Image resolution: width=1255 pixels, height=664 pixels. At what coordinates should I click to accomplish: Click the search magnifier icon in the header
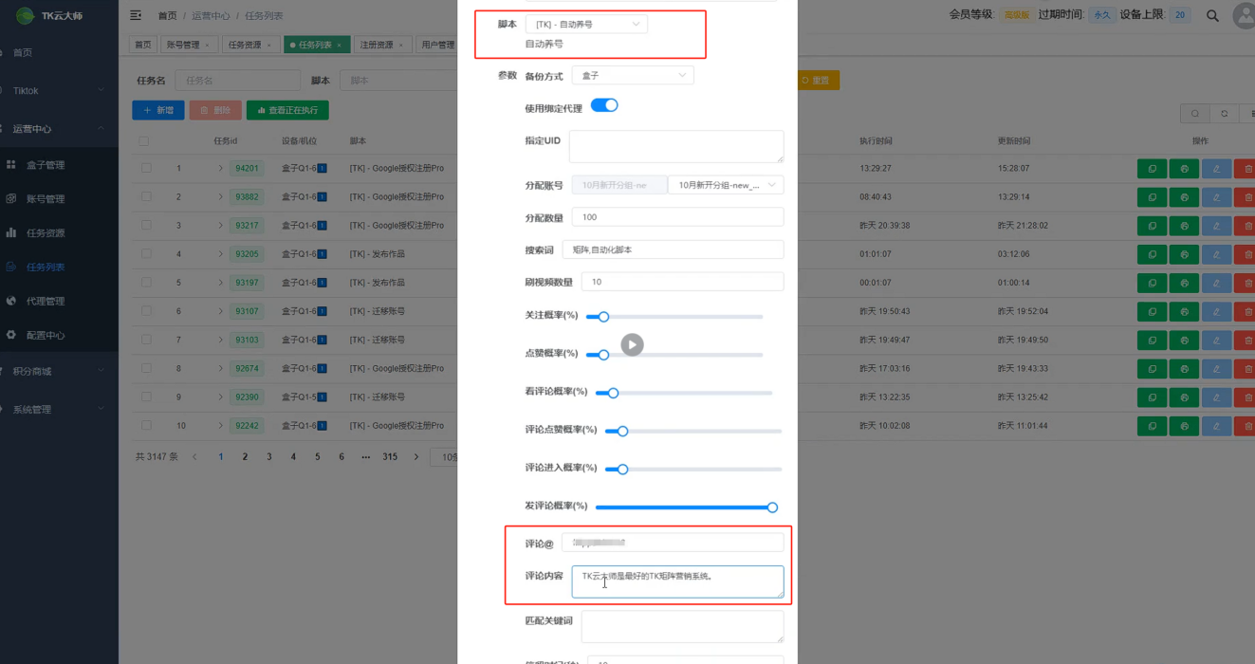click(x=1210, y=15)
